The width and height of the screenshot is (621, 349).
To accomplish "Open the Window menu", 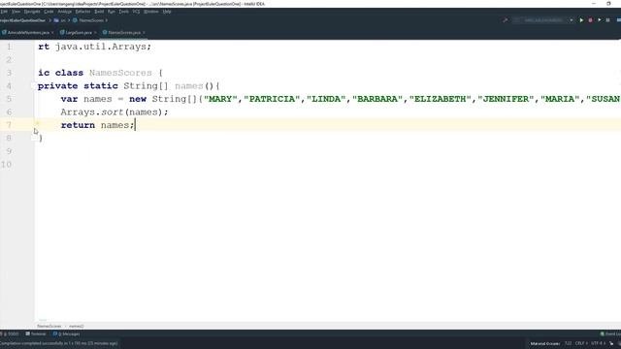I will click(x=151, y=12).
